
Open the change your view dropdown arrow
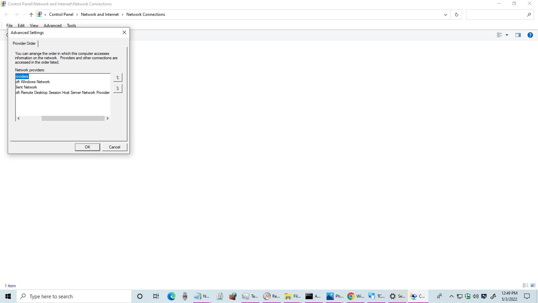(x=507, y=35)
